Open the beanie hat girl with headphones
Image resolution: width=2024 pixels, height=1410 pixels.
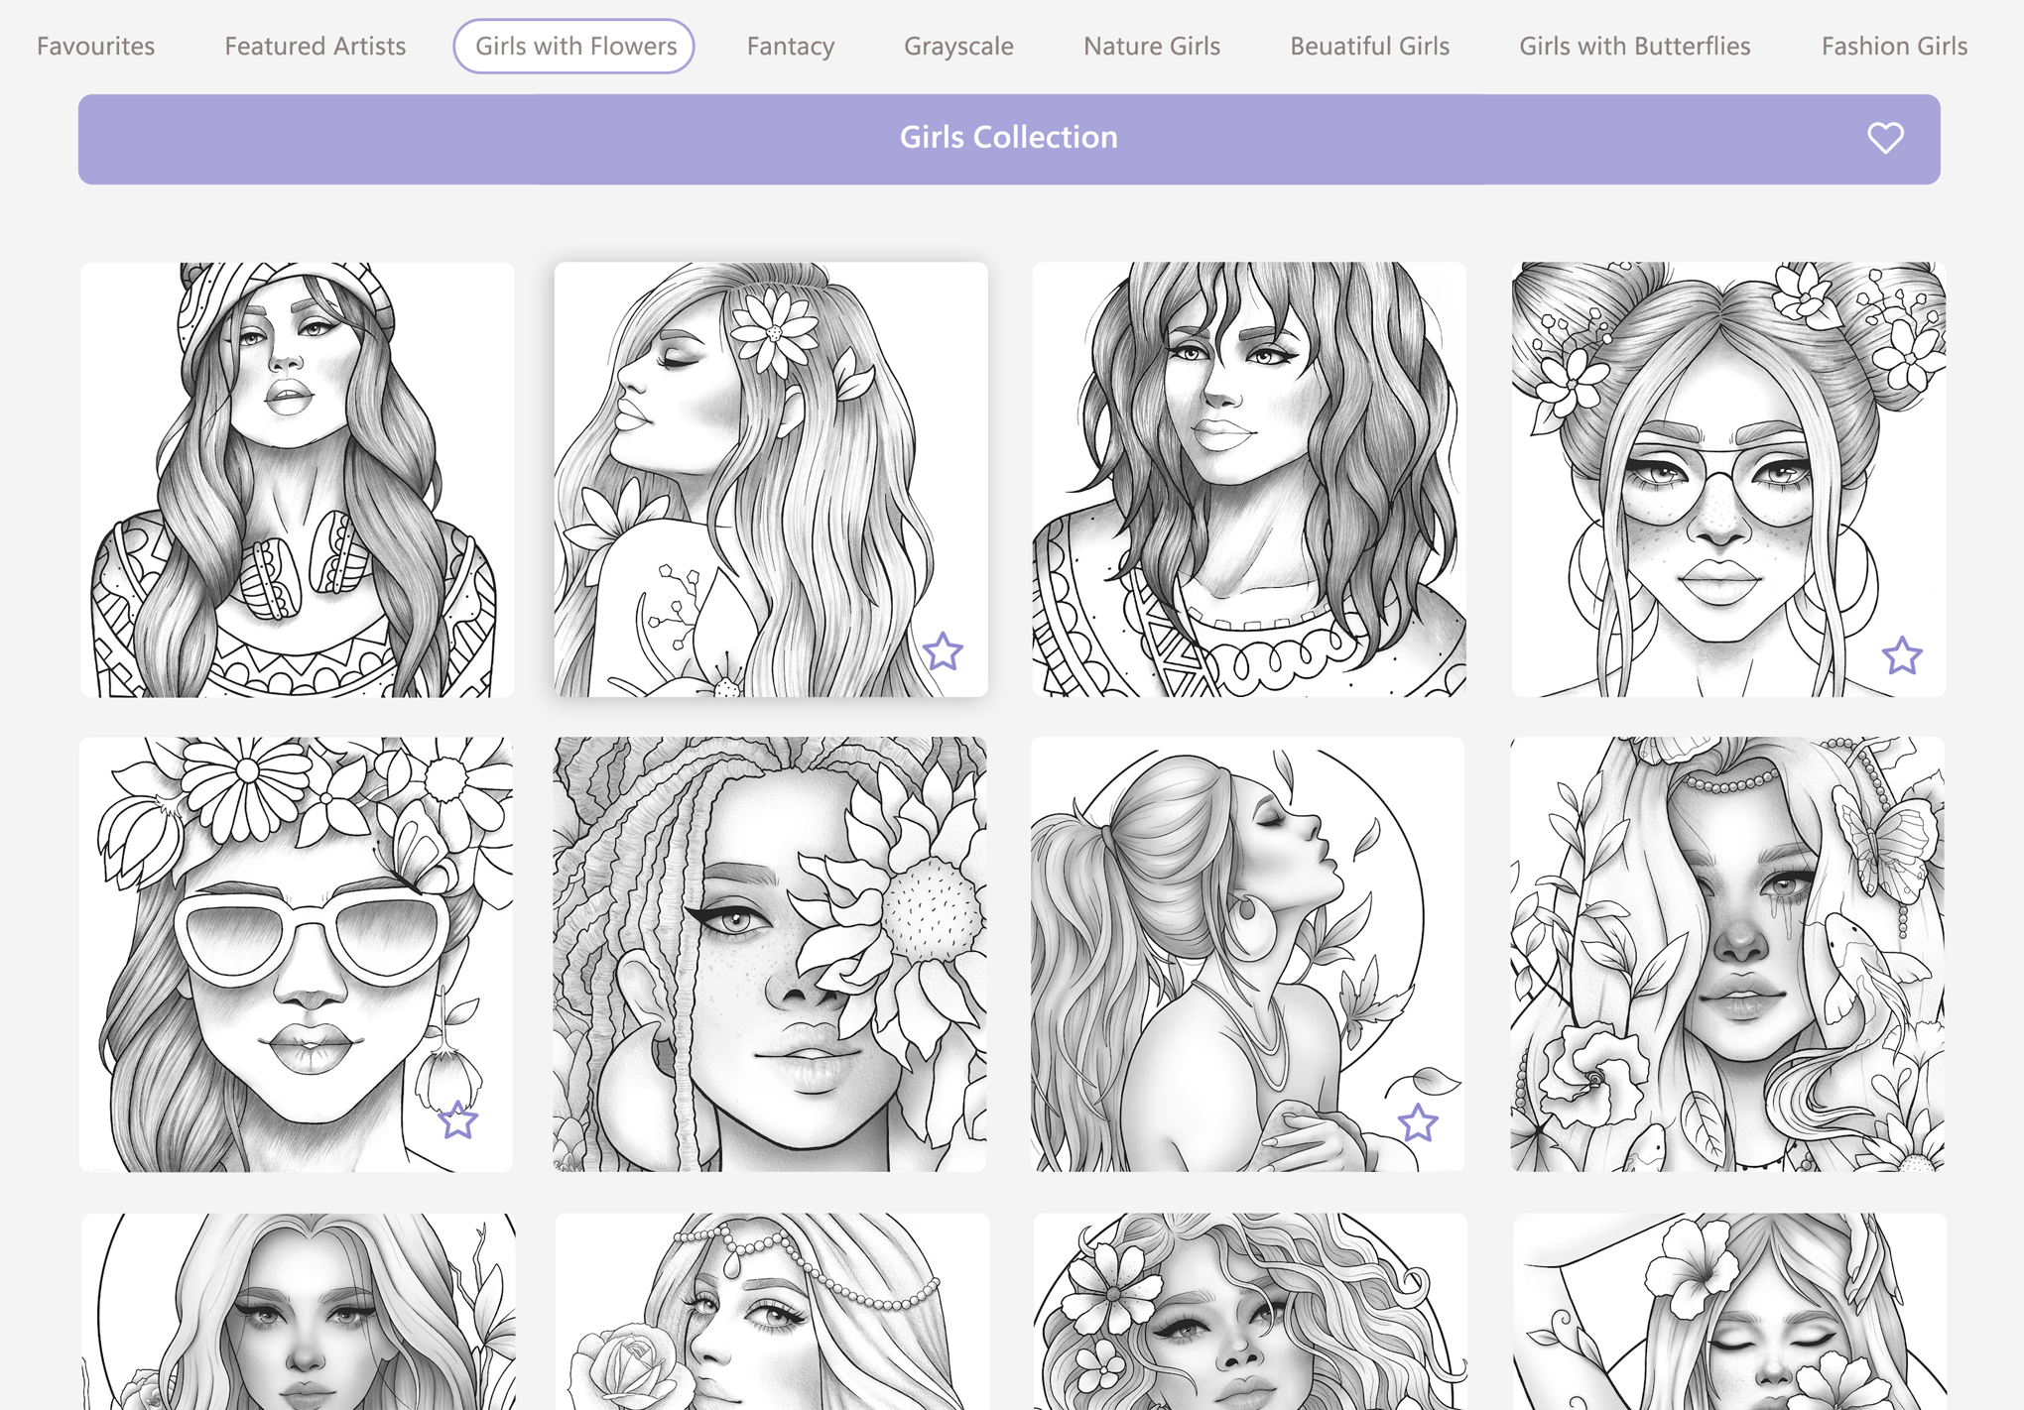(297, 480)
